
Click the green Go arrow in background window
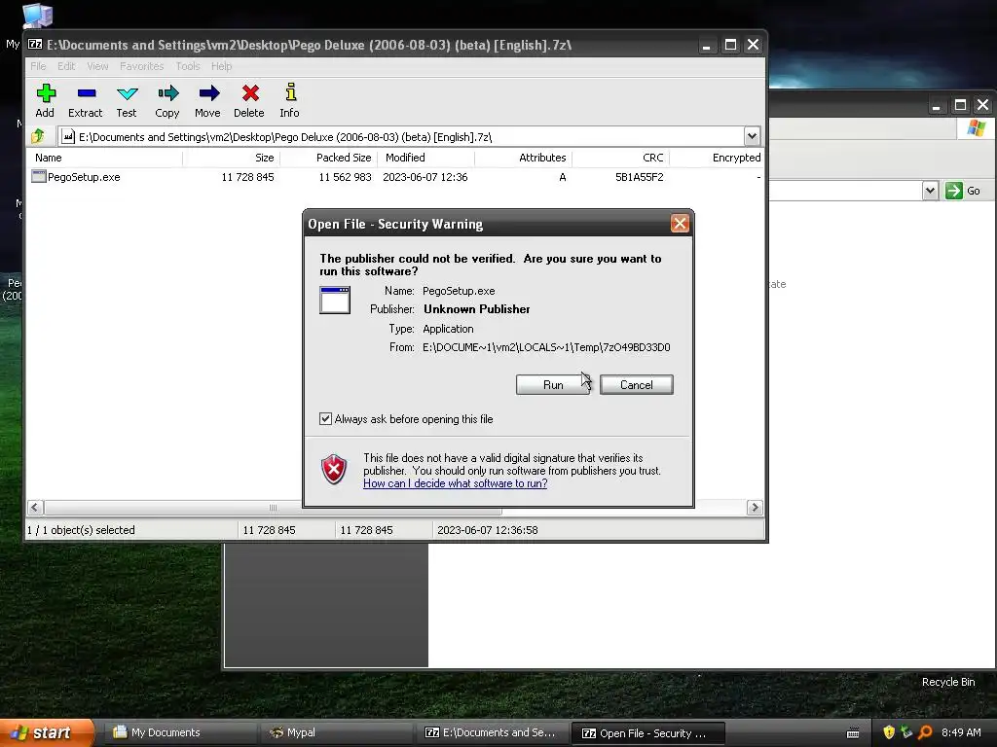(954, 191)
